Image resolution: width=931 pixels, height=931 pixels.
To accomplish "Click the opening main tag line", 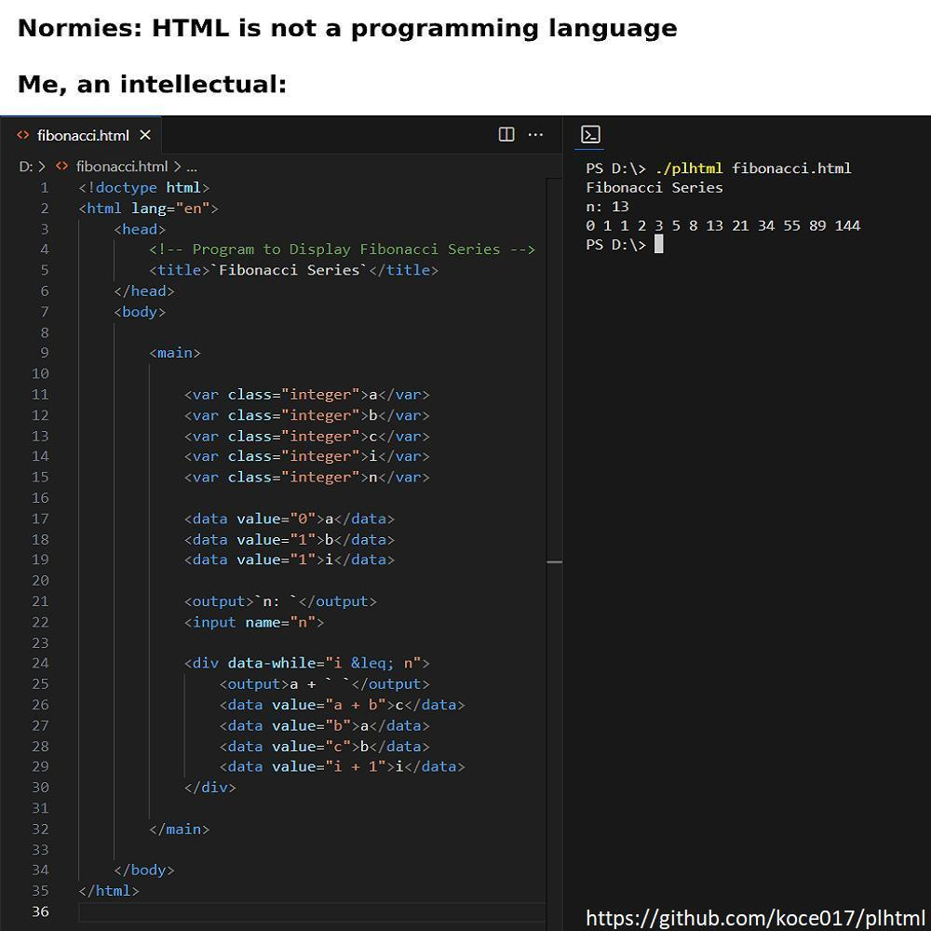I will (x=175, y=353).
